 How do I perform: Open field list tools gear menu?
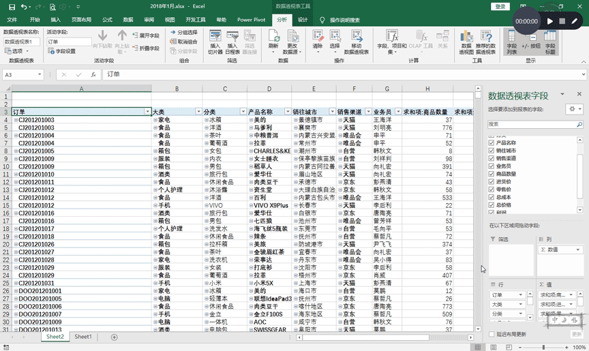pyautogui.click(x=575, y=109)
